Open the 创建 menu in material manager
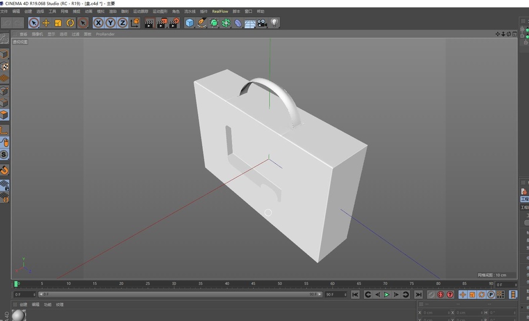This screenshot has width=529, height=321. 24,305
